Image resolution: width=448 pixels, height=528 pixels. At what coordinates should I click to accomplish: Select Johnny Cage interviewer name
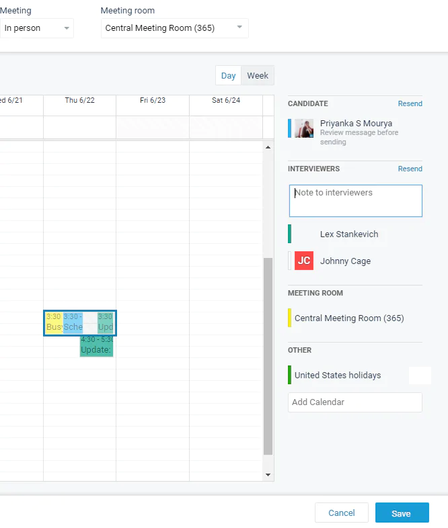[x=345, y=261]
